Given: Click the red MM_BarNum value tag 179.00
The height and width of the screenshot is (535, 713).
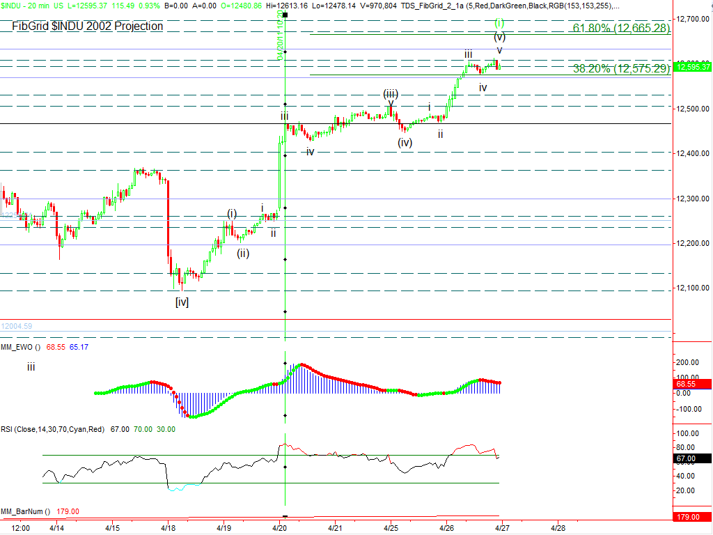Looking at the screenshot, I should point(694,517).
